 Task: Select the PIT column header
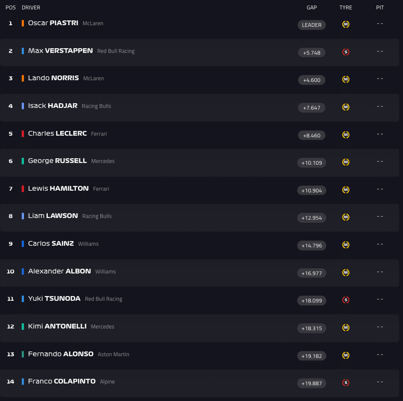tap(380, 8)
